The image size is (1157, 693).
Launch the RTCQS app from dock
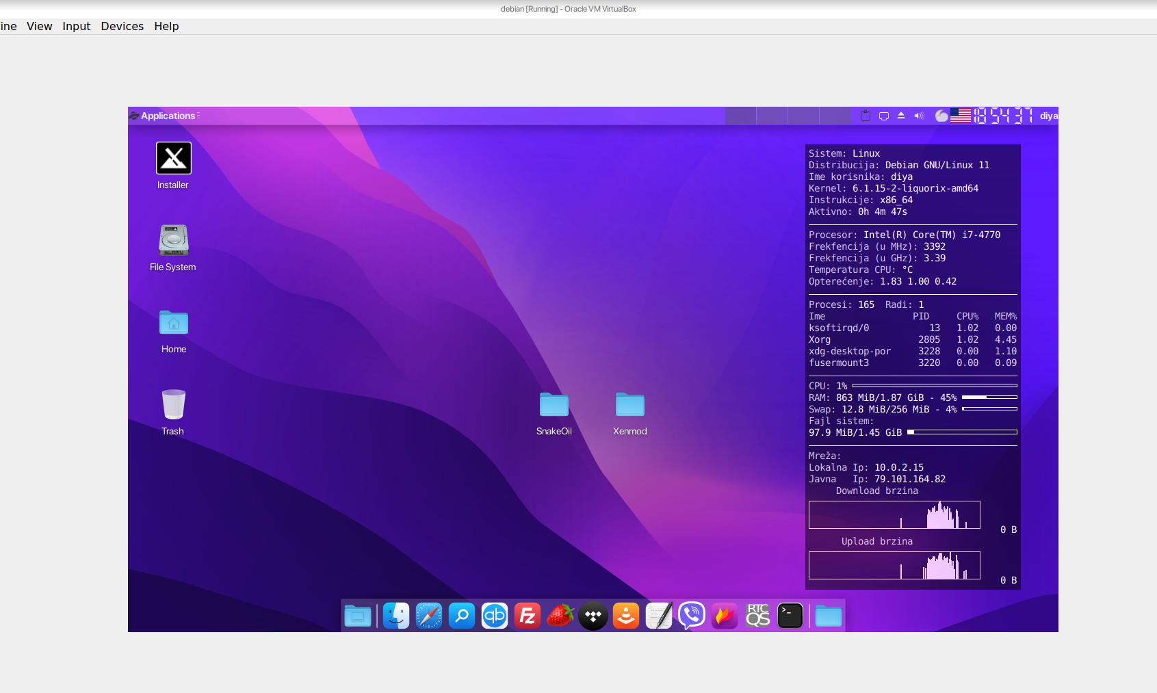point(757,616)
